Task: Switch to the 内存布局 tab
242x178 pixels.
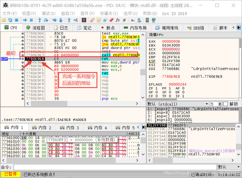Action: click(135, 28)
